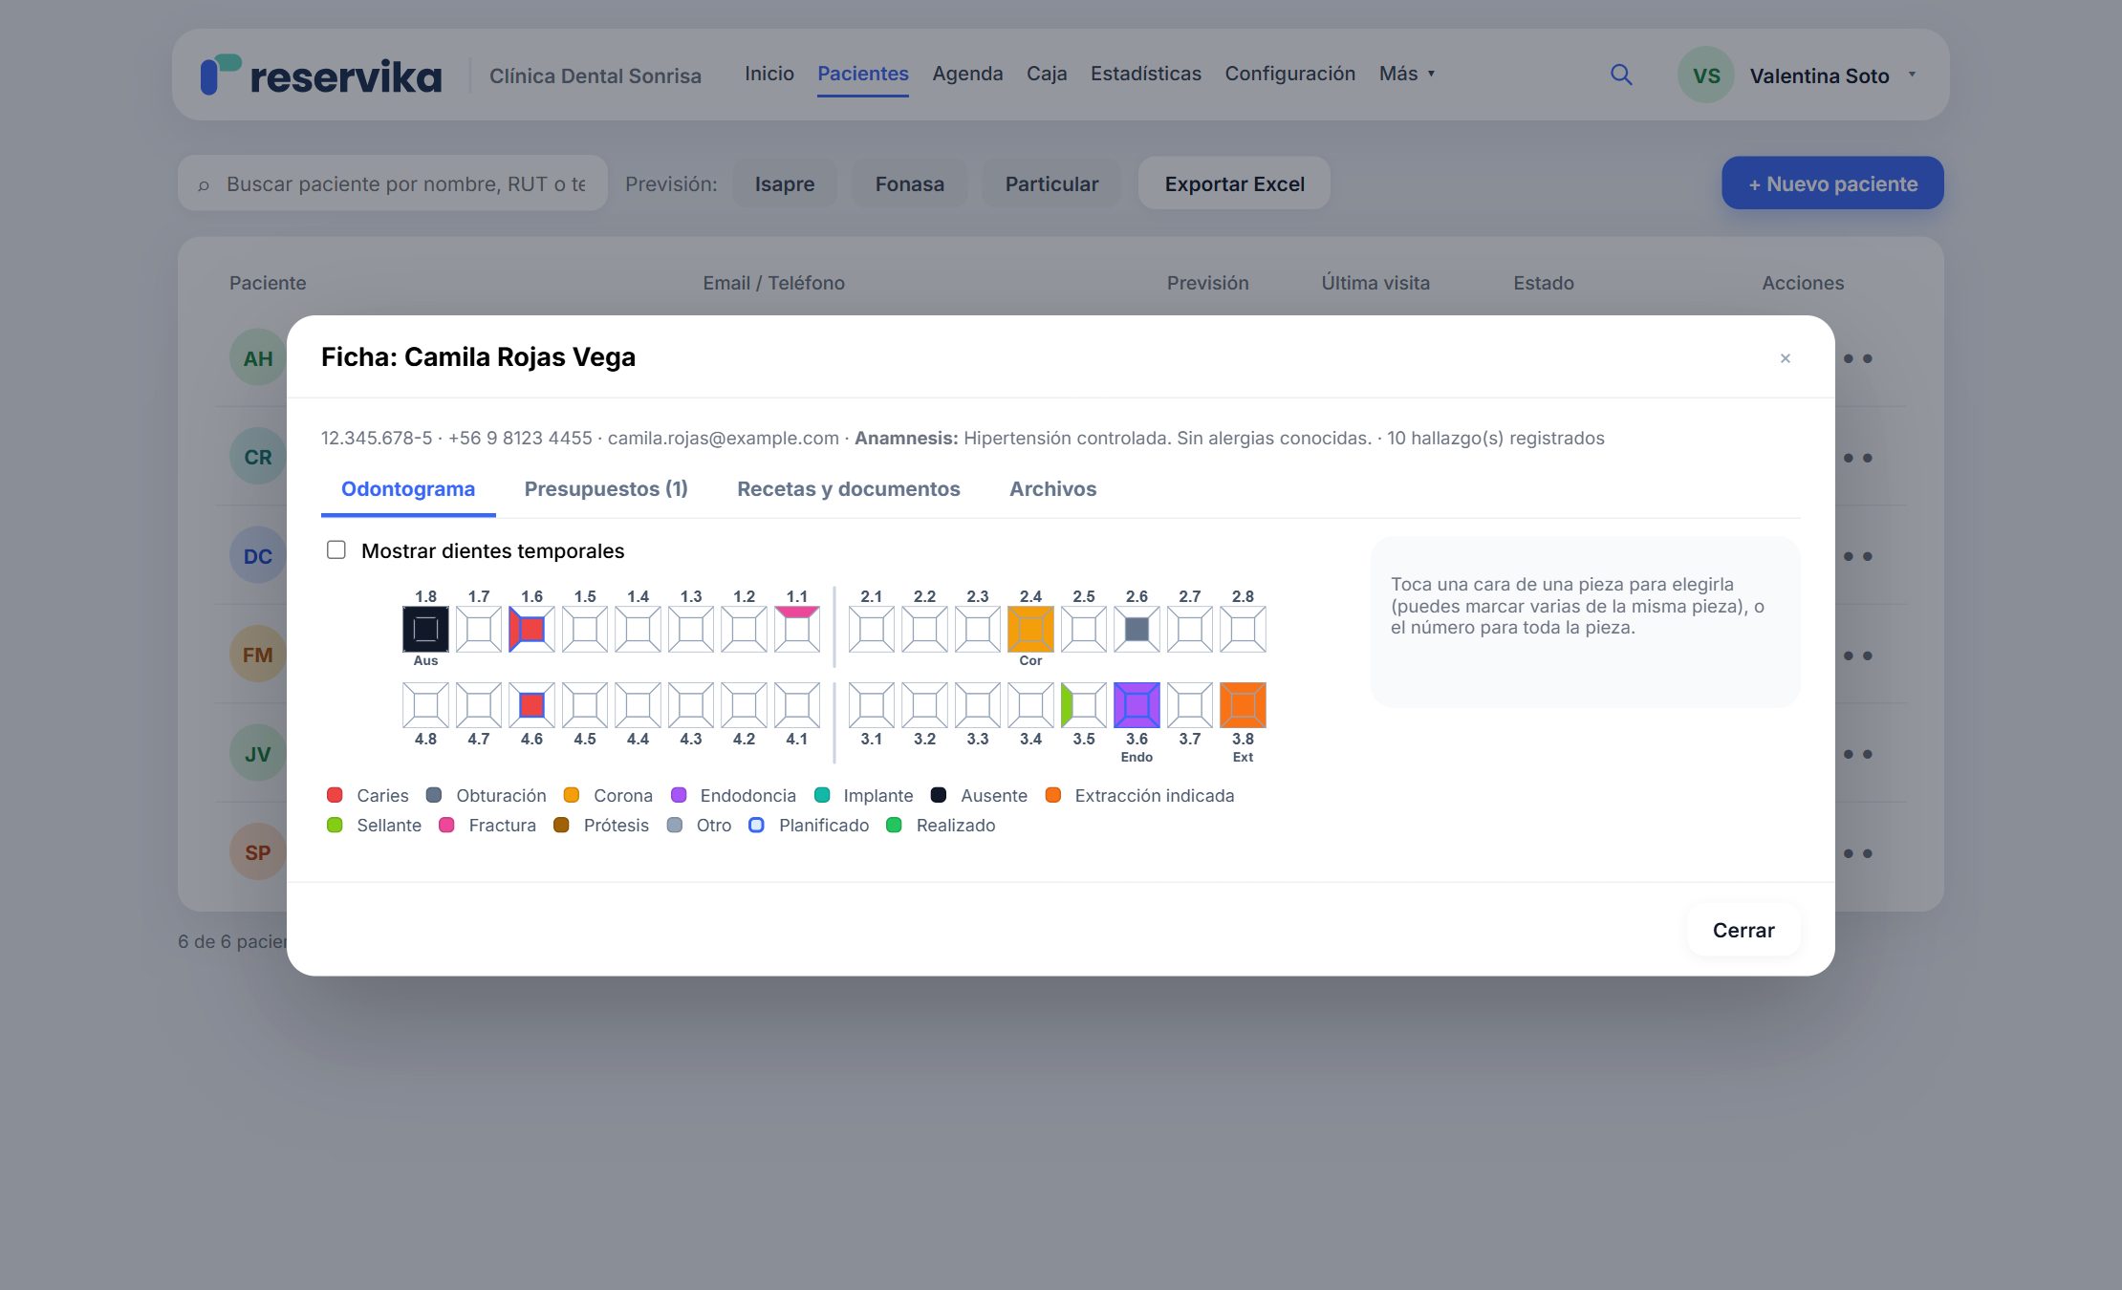Switch to Presupuestos (1) tab
Viewport: 2122px width, 1290px height.
[606, 488]
